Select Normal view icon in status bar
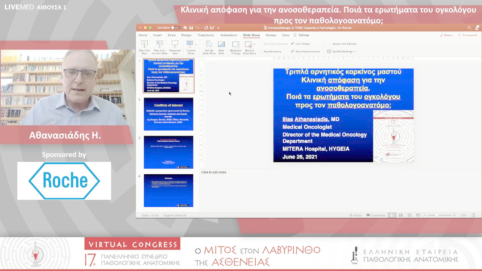Image resolution: width=482 pixels, height=271 pixels. click(x=392, y=215)
